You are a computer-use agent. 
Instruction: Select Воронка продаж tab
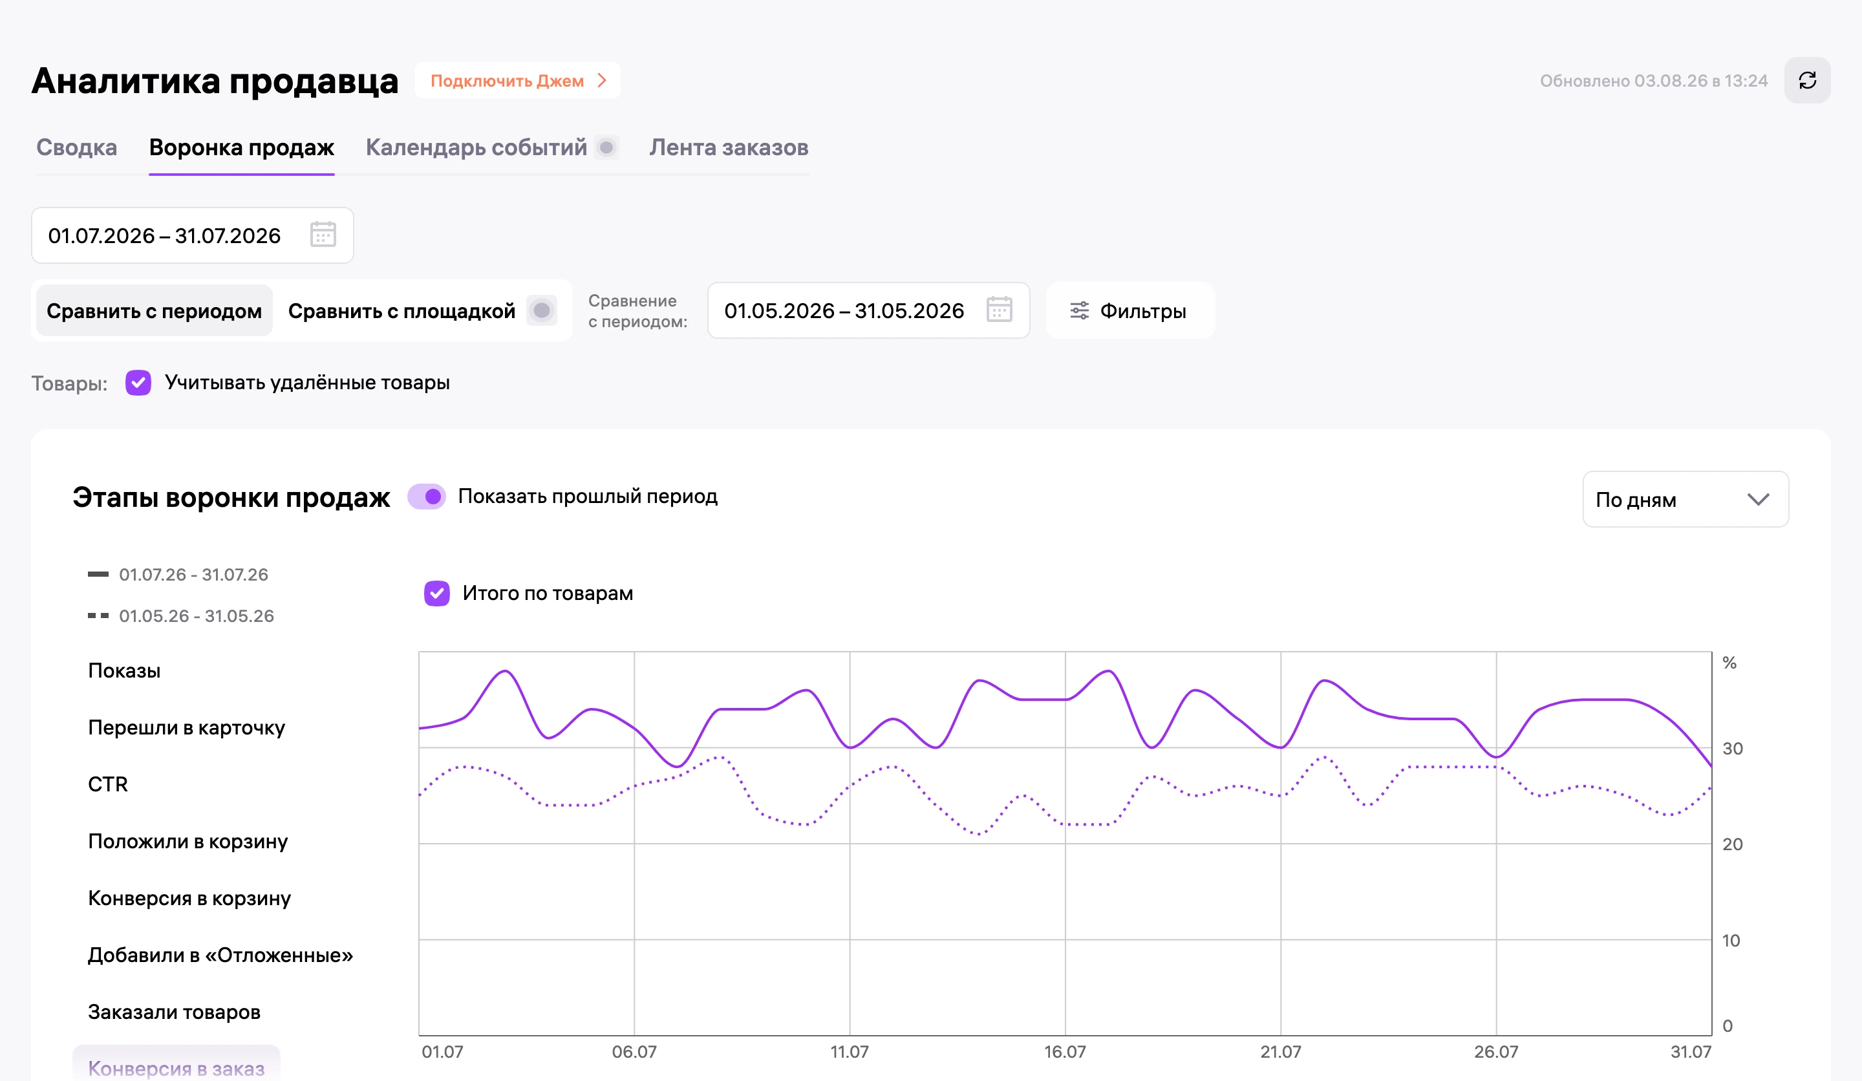point(242,147)
